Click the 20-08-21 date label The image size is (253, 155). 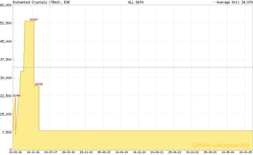pos(157,152)
